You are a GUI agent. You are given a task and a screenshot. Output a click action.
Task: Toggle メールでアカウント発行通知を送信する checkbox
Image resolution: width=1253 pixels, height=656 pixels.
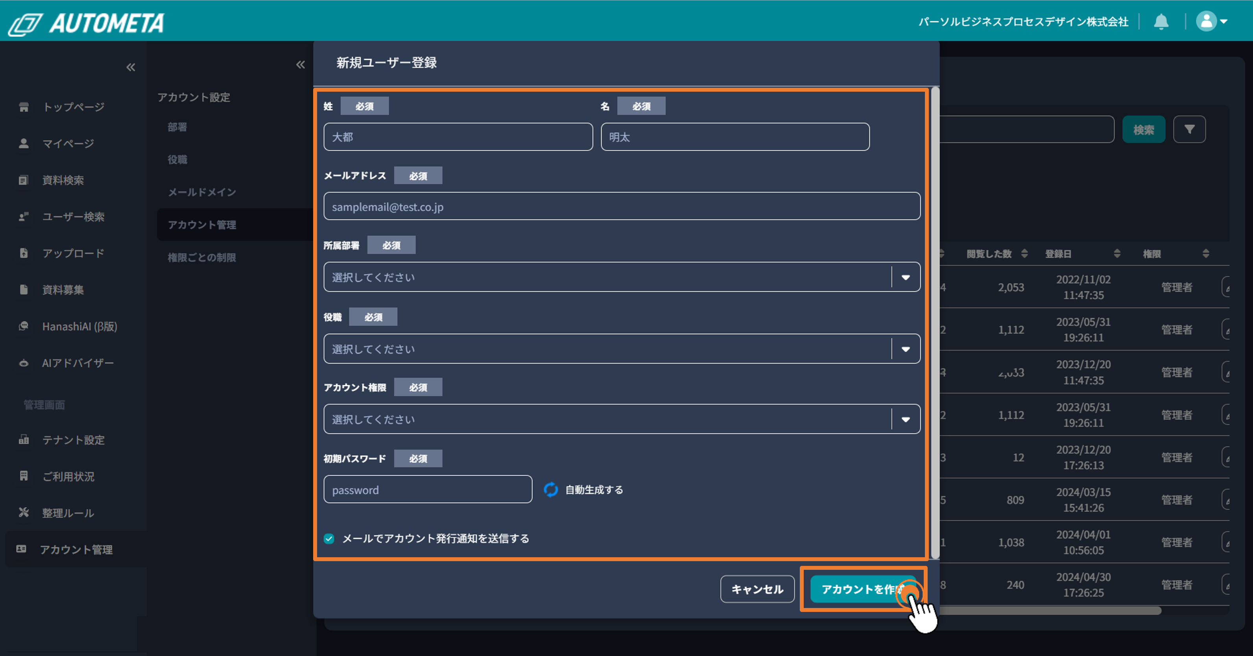pos(329,539)
